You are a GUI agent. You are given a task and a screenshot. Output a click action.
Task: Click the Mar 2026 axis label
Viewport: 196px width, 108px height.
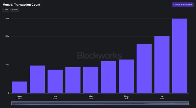click(x=91, y=97)
